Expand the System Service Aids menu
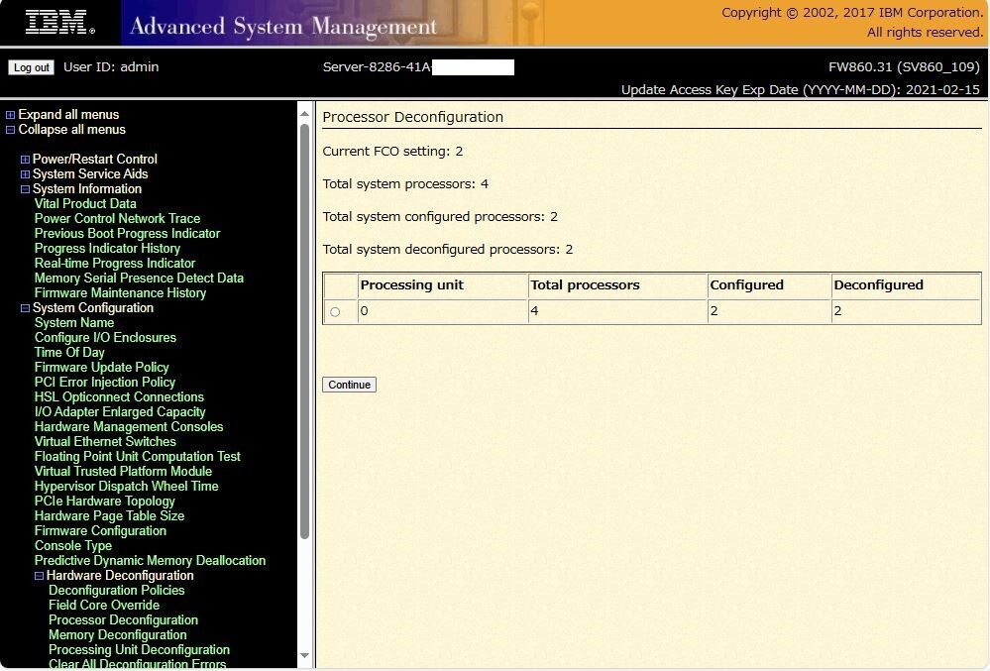 tap(25, 174)
